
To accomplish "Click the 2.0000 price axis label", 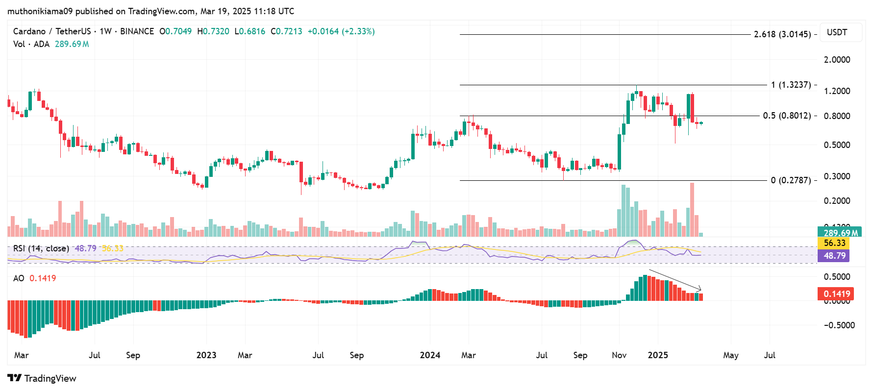I will [837, 60].
